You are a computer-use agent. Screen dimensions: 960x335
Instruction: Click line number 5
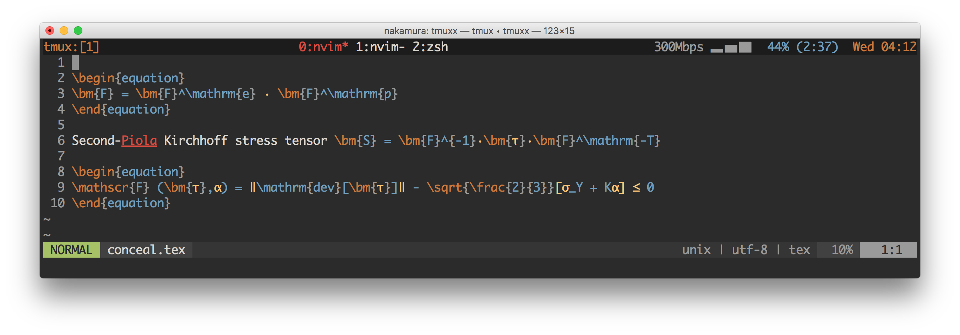61,125
